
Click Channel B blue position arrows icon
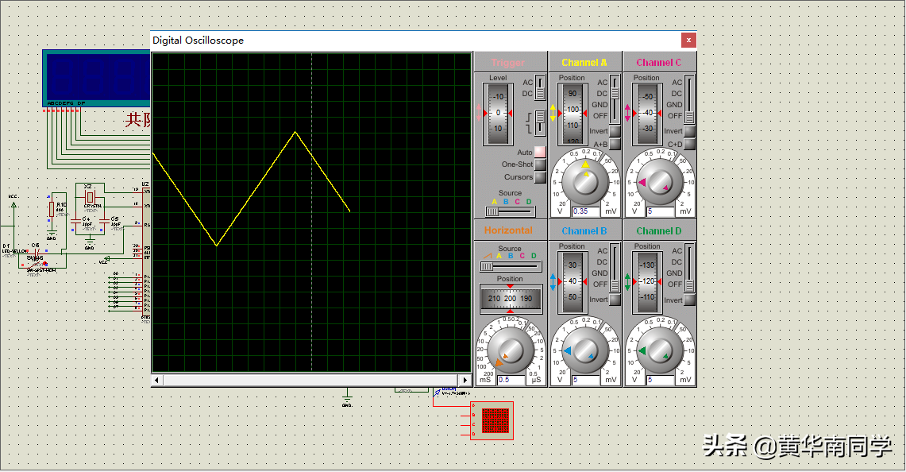click(553, 282)
